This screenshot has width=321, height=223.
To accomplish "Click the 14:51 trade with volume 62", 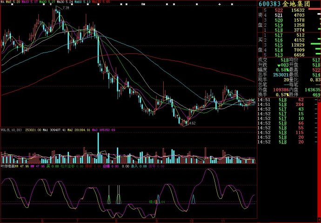I will 287,100.
